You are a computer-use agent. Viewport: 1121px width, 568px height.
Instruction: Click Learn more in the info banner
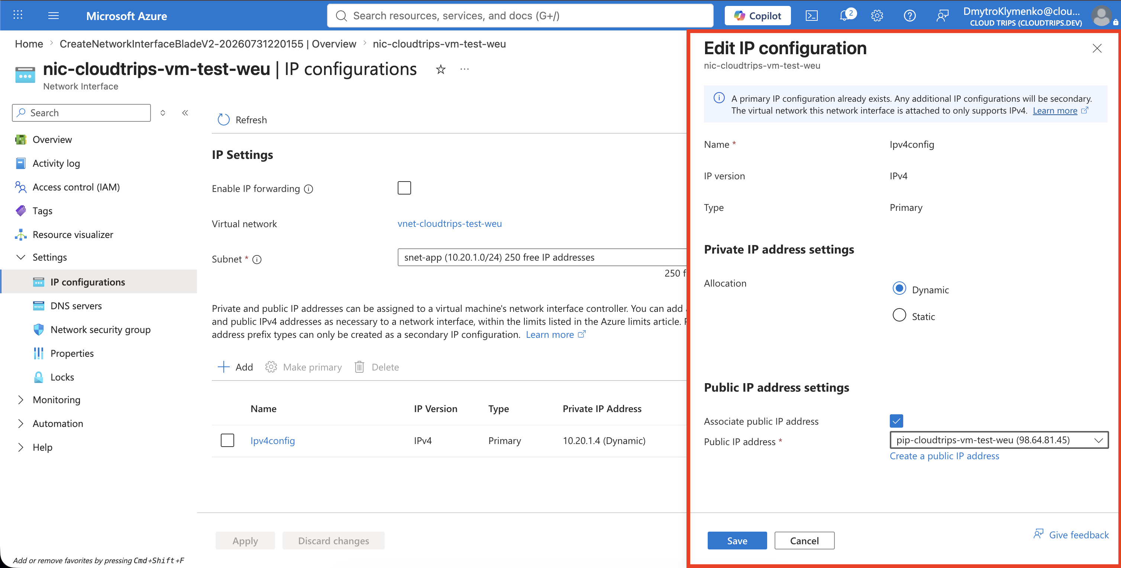tap(1055, 110)
